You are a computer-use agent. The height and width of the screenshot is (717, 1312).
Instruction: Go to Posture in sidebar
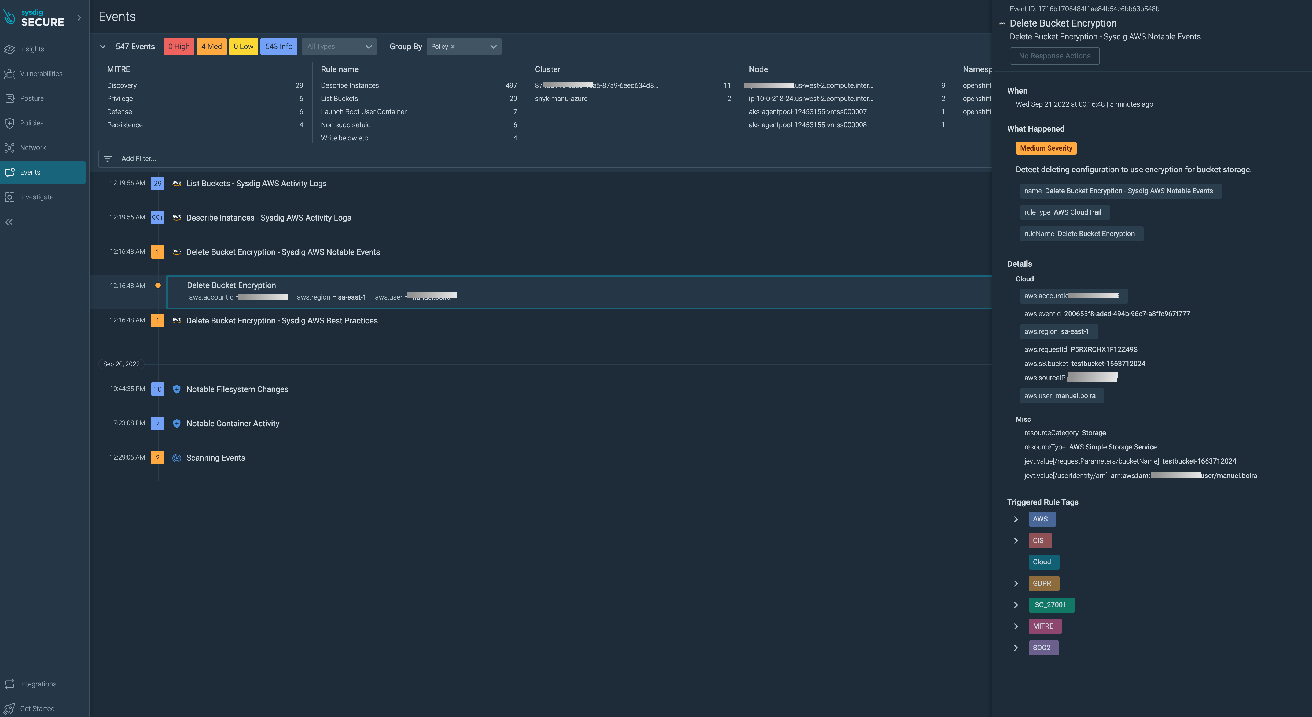click(32, 98)
